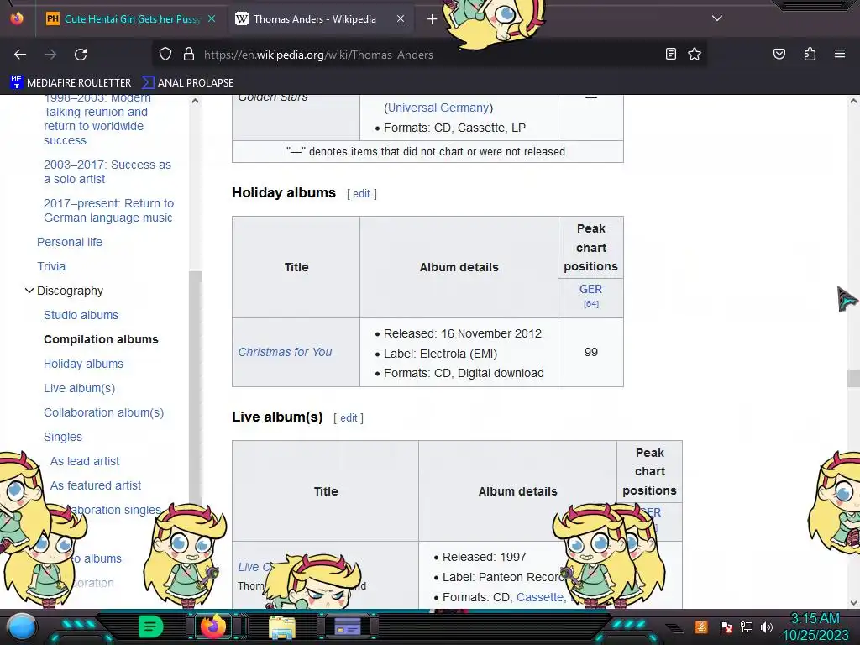Open the Extensions puzzle icon
The height and width of the screenshot is (645, 860).
point(810,54)
